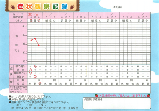Select the 回数 row label
The width and height of the screenshot is (159, 111).
pos(20,80)
